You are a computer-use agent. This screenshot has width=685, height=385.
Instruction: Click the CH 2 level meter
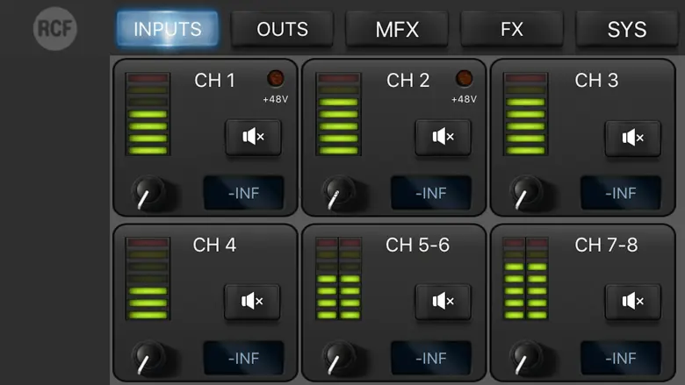coord(339,114)
